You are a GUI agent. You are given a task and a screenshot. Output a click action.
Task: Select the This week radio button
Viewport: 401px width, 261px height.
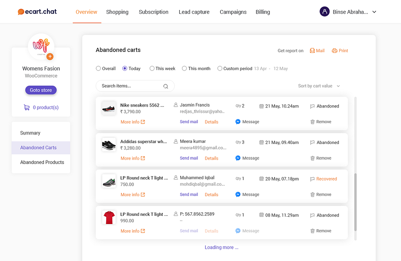tap(152, 68)
